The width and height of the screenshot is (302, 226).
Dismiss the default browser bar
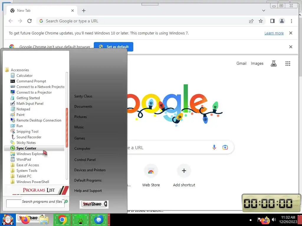pyautogui.click(x=290, y=47)
